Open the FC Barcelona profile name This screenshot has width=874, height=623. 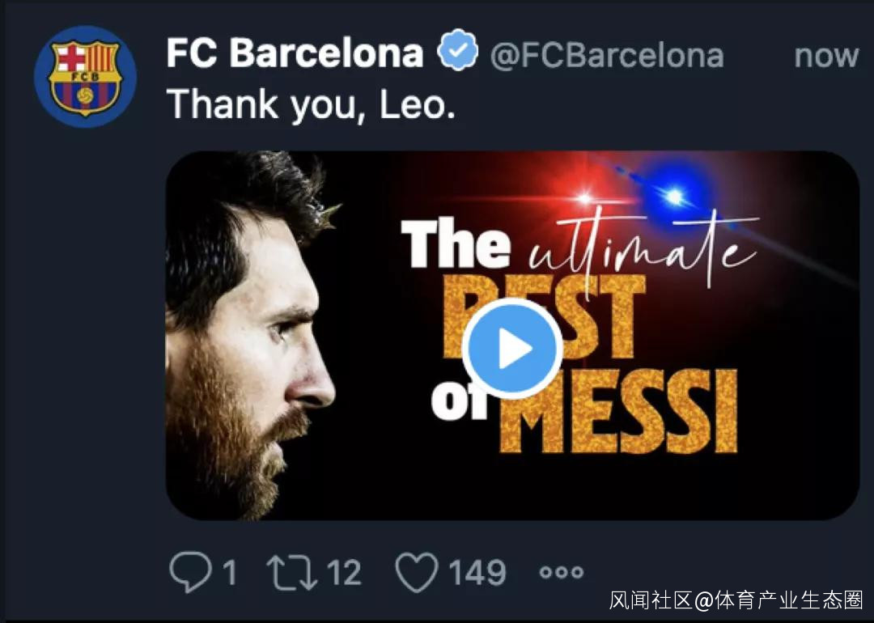(295, 54)
